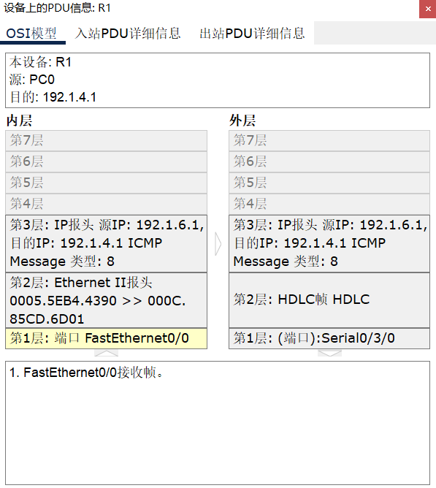Click the down arrow below outer layers
Image resolution: width=436 pixels, height=488 pixels.
point(329,354)
